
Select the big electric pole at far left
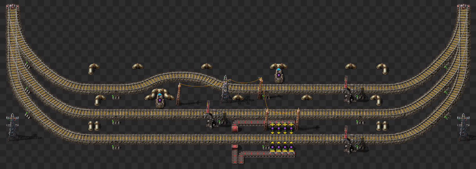coord(13,127)
